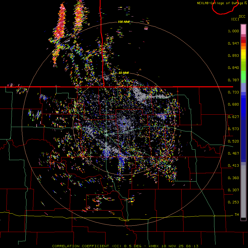Screen dimensions: 248x248
Task: Click the 0.413 legend value
Action: 233,166
